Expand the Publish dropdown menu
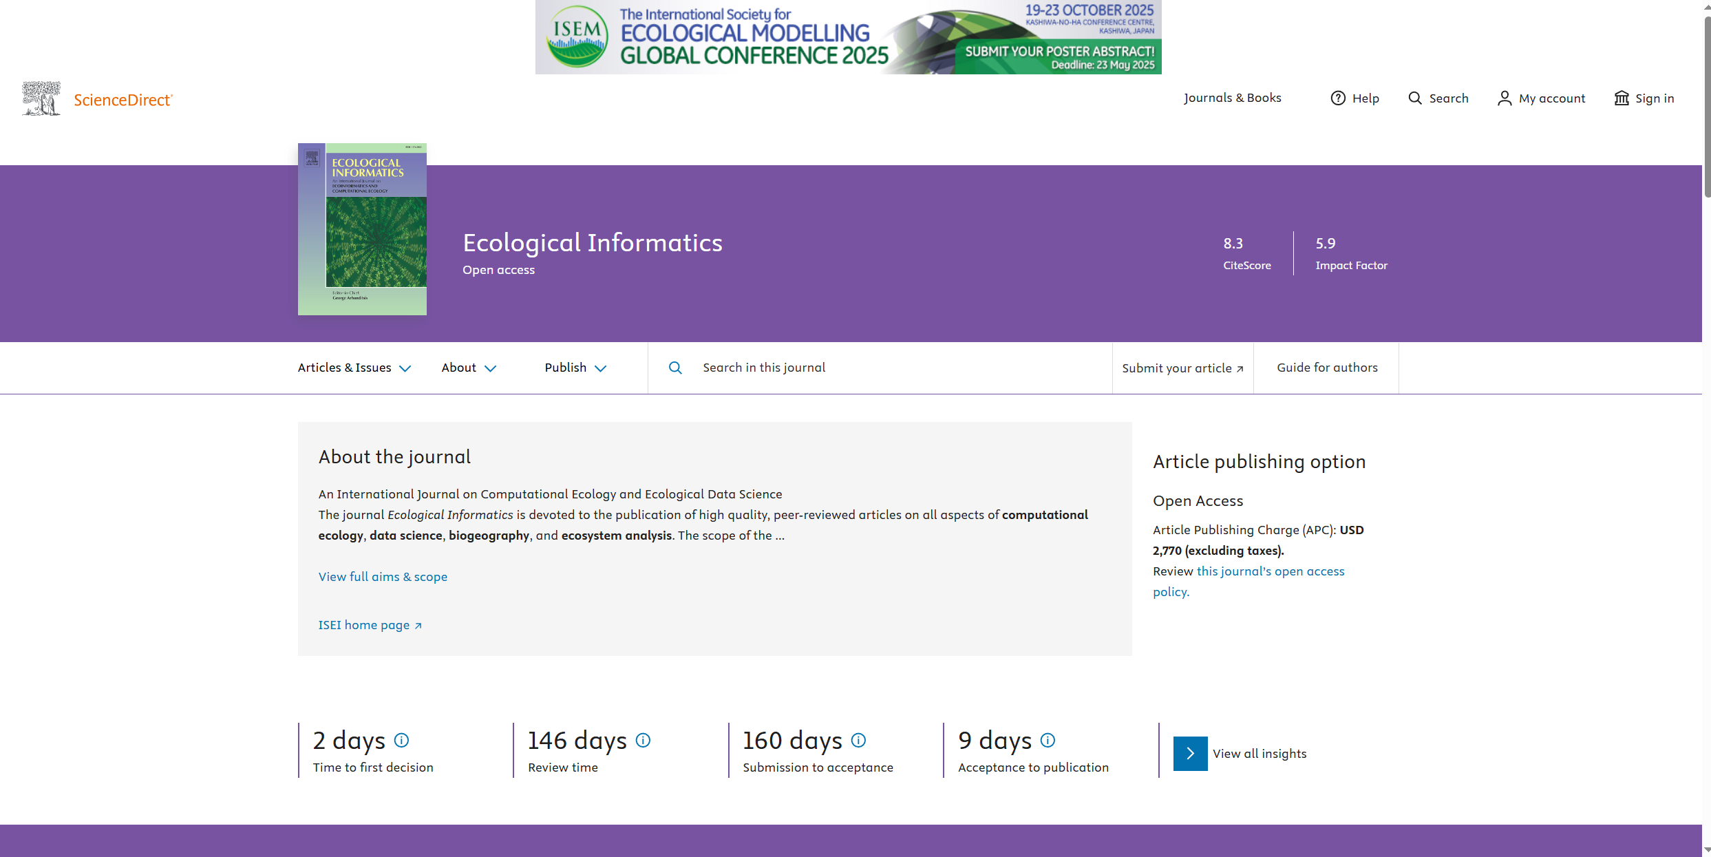 click(575, 368)
